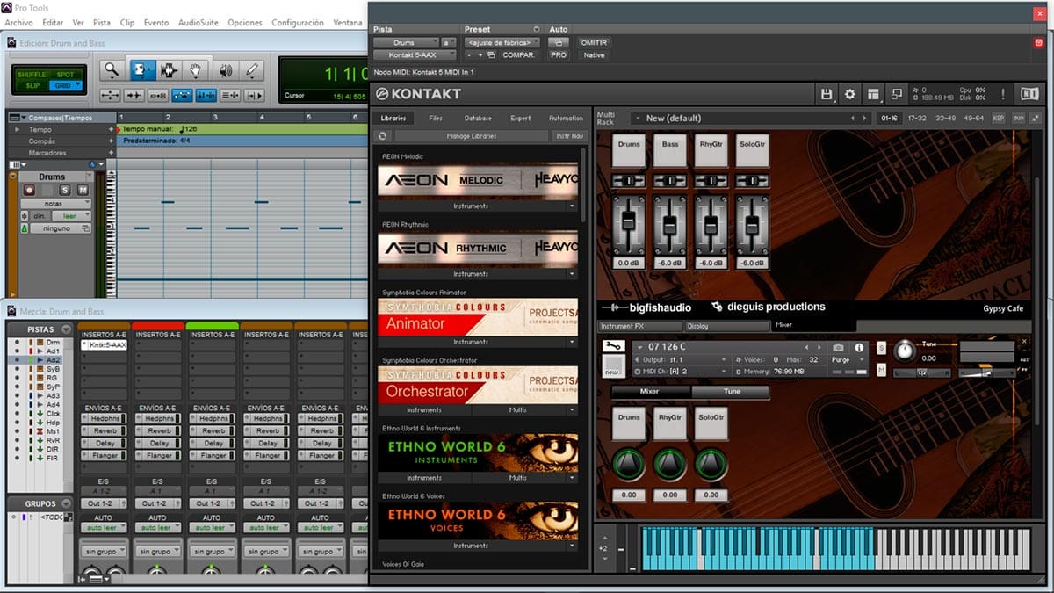Open the Configuración menu
This screenshot has width=1054, height=593.
click(298, 23)
